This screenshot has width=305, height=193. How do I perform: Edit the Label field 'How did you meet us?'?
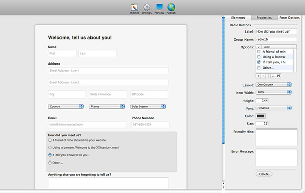[x=276, y=31]
